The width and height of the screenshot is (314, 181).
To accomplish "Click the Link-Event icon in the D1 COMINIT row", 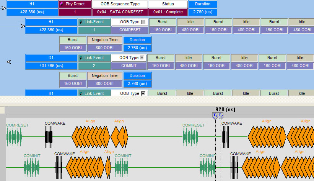I will 81,58.
